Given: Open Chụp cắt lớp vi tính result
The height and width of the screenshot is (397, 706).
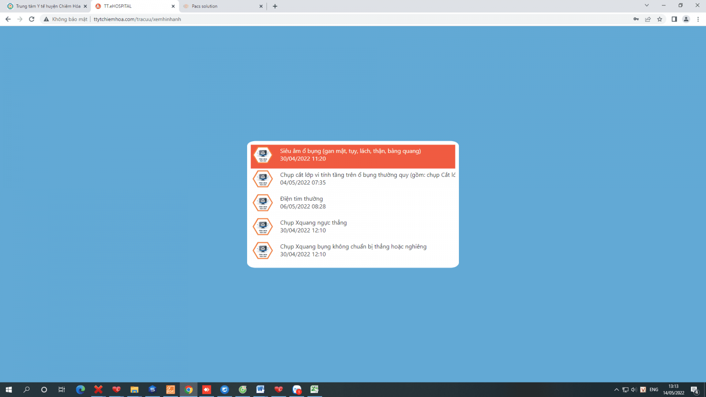Looking at the screenshot, I should [x=367, y=179].
